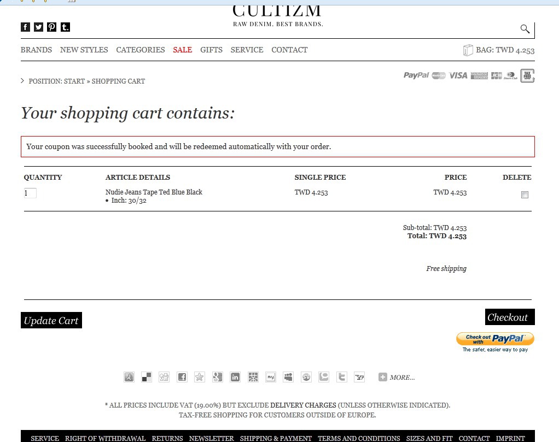This screenshot has height=442, width=559.
Task: Open Nudie Jeans Tape Ted Blue Black
Action: [x=154, y=192]
